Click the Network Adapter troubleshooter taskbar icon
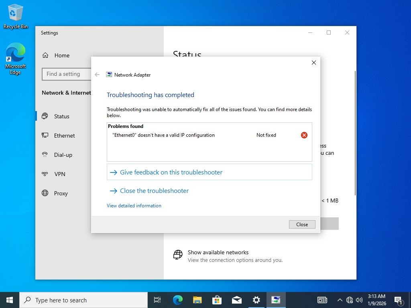Screen dimensions: 411x308 (x=276, y=300)
